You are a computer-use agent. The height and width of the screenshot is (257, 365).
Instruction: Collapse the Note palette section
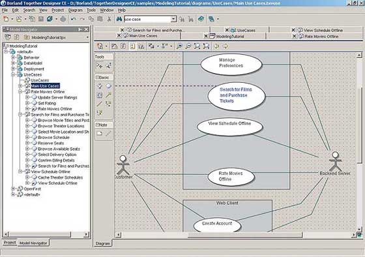[97, 125]
